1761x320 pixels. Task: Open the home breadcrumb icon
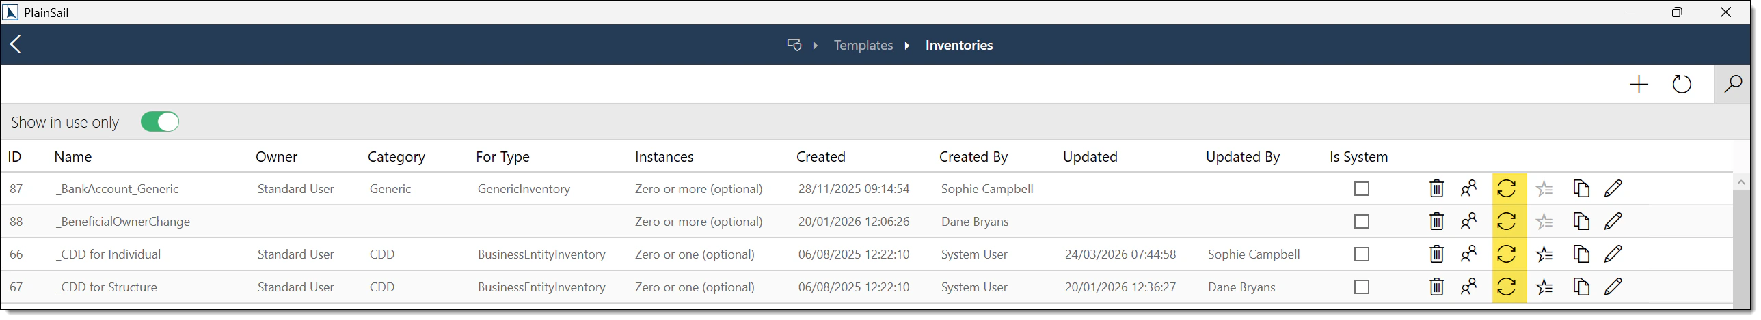pos(794,45)
